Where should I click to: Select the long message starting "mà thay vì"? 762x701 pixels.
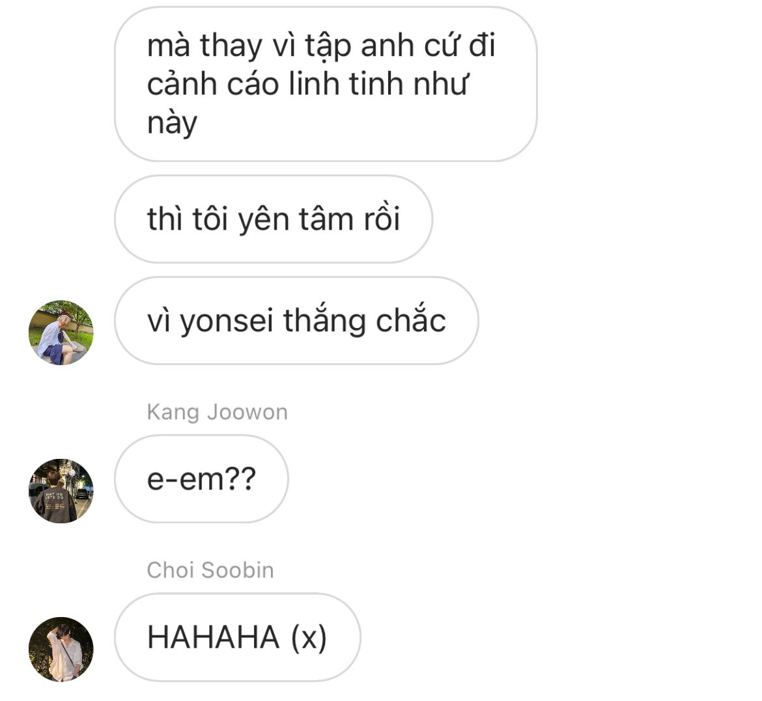point(326,84)
